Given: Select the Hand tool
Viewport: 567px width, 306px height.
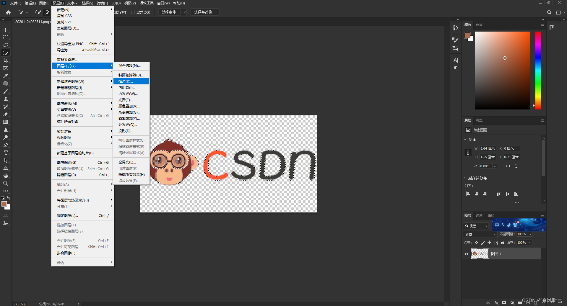Looking at the screenshot, I should click(x=6, y=176).
